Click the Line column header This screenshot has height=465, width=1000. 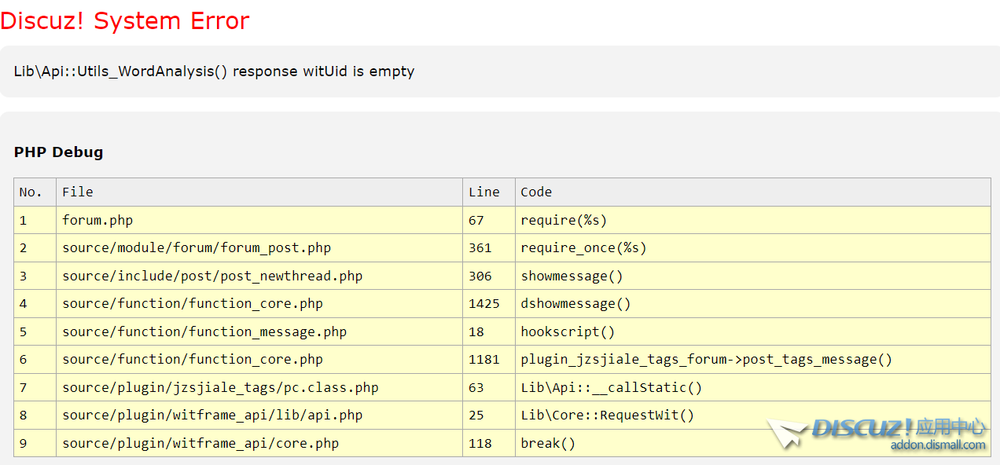point(483,192)
